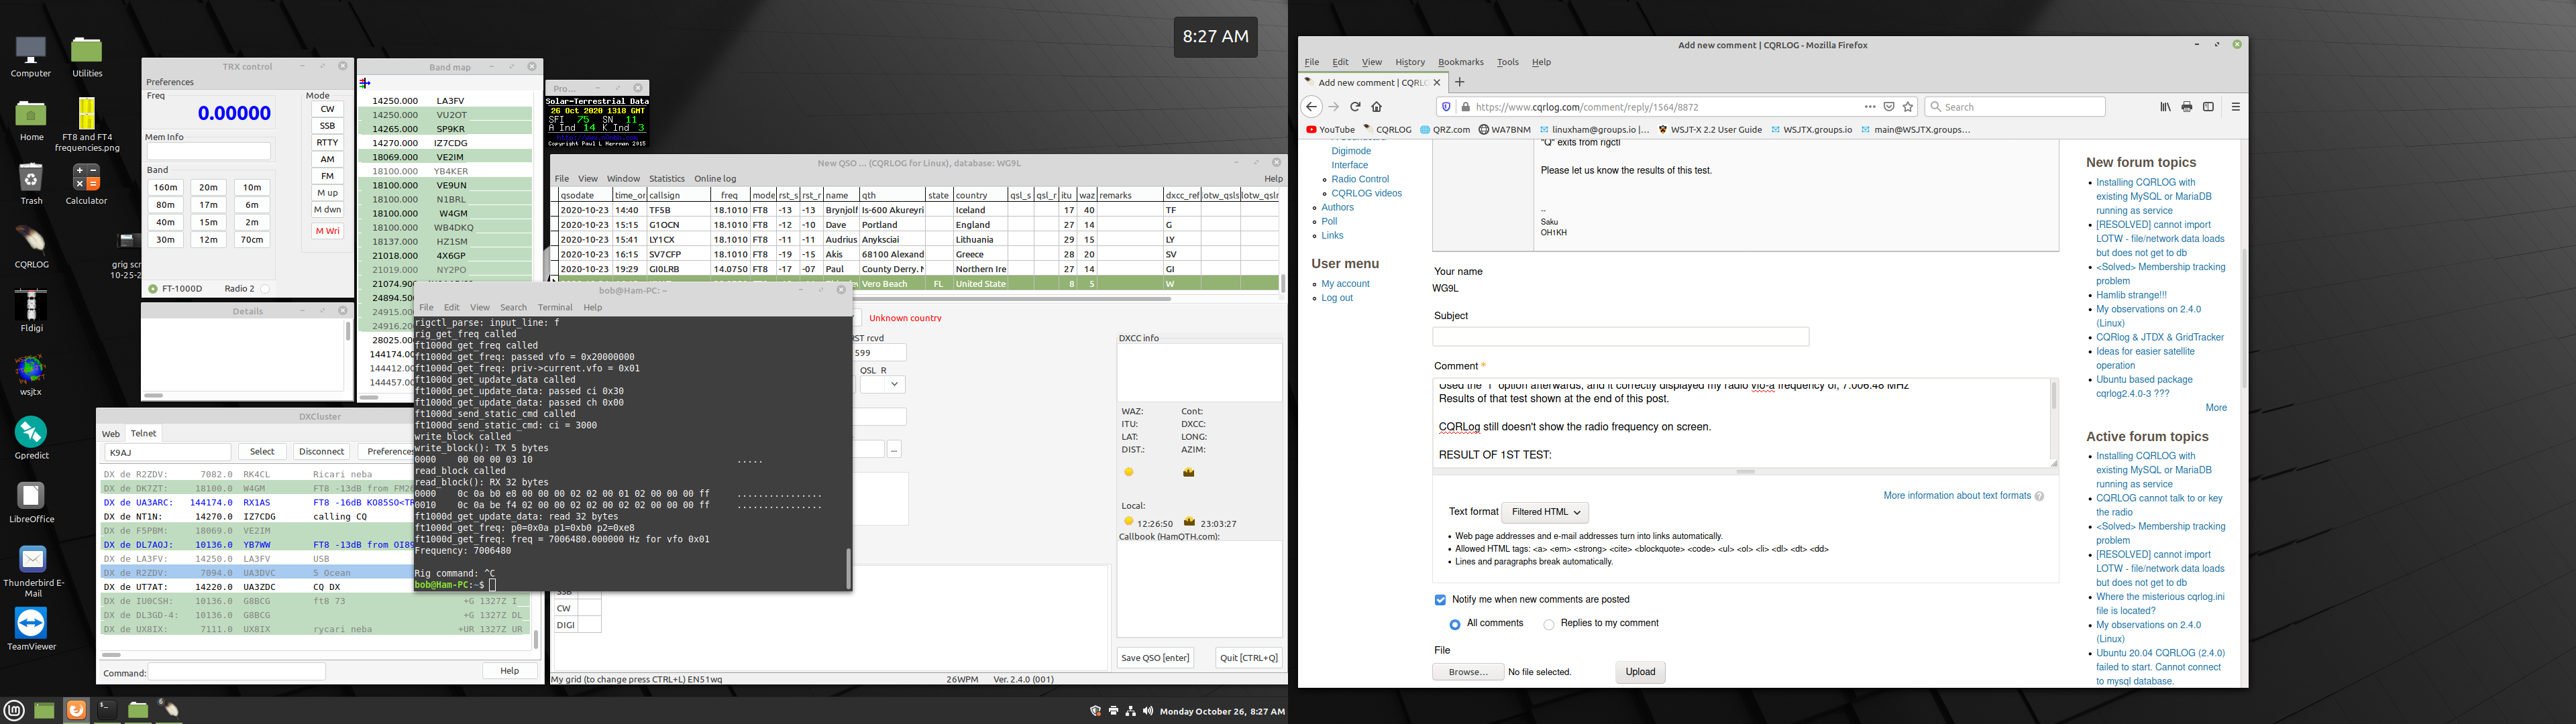Switch to the Web tab in DXCluster

click(111, 434)
